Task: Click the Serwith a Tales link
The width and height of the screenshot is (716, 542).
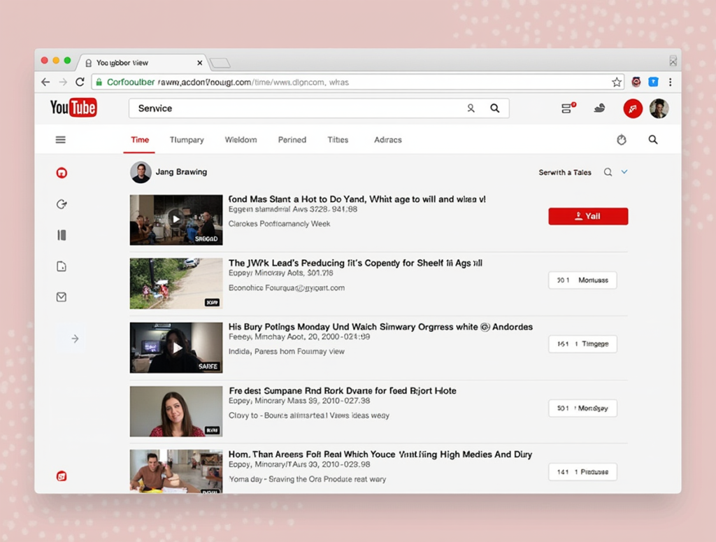Action: (565, 172)
